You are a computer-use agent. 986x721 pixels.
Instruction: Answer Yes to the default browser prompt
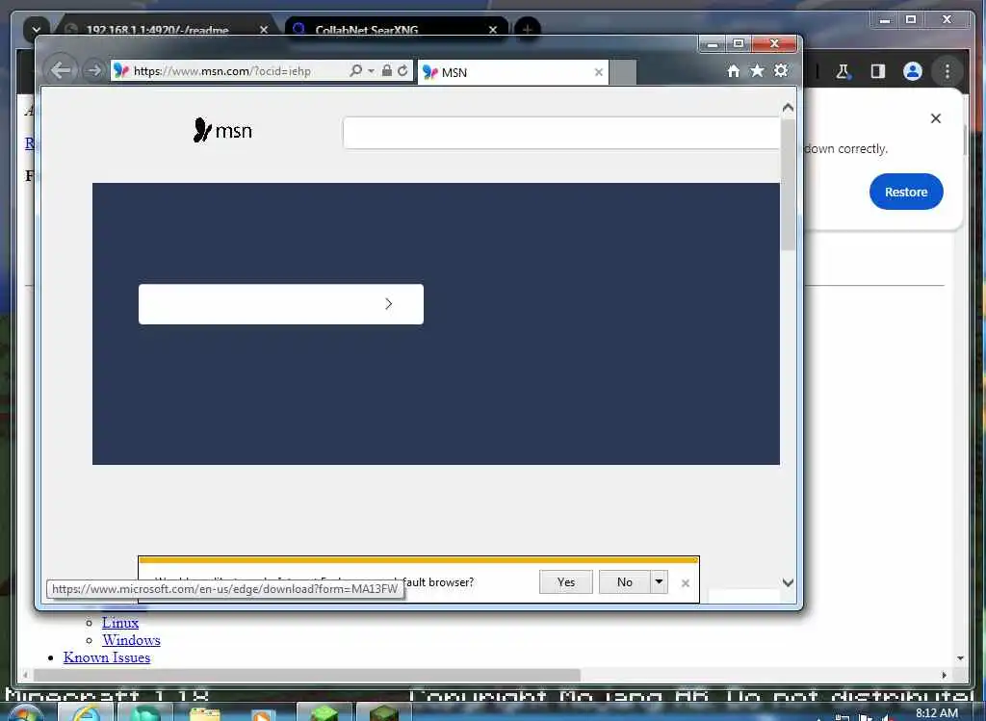point(566,582)
